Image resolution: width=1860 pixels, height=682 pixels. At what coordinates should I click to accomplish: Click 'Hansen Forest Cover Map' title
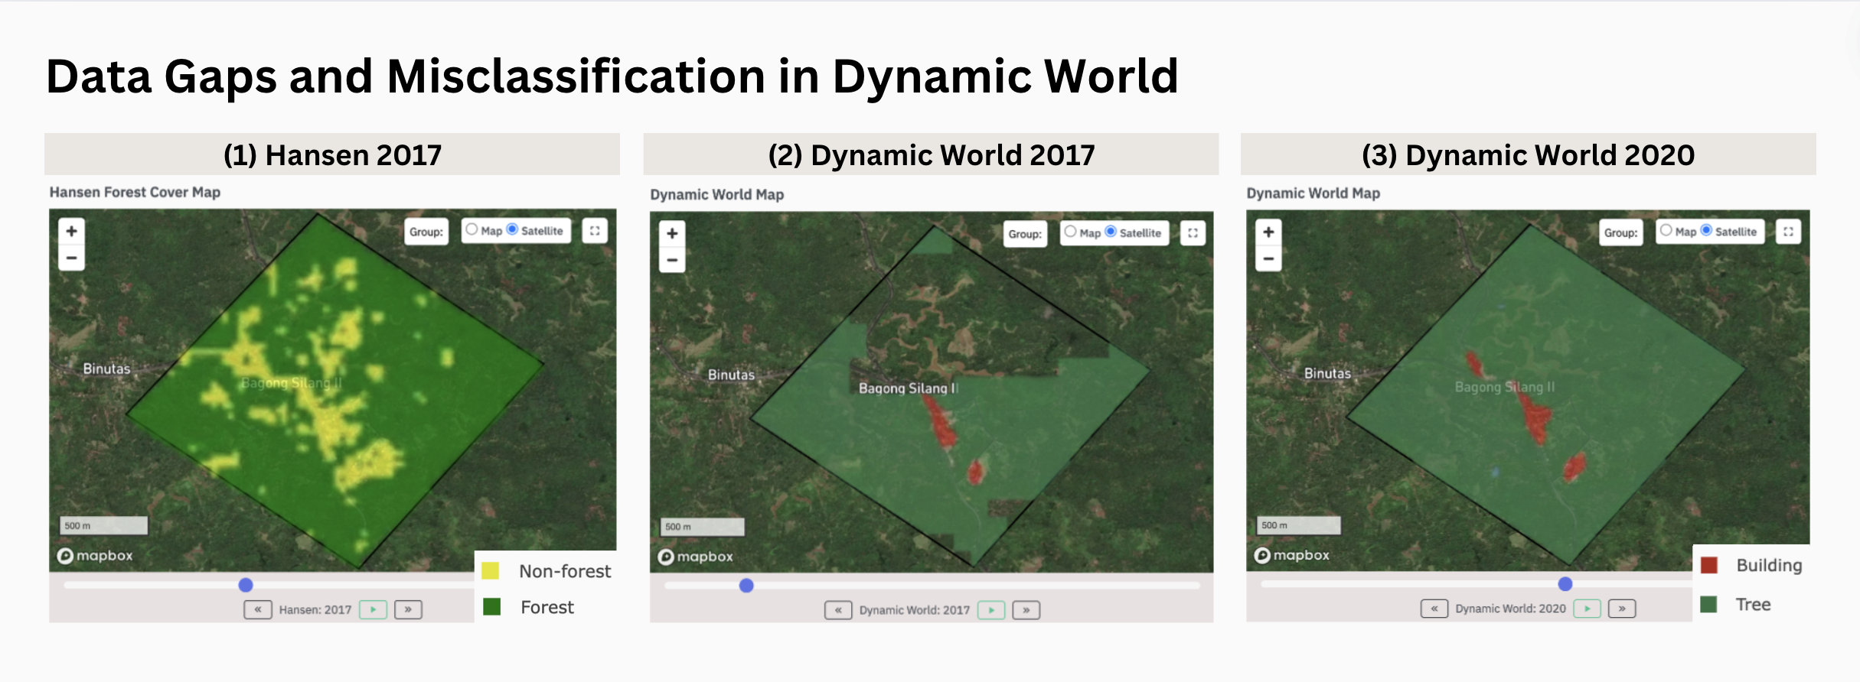coord(135,192)
